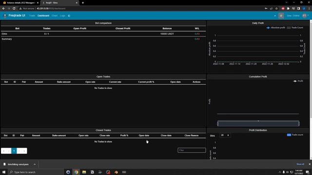Open Chrome from the taskbar

[x=76, y=172]
